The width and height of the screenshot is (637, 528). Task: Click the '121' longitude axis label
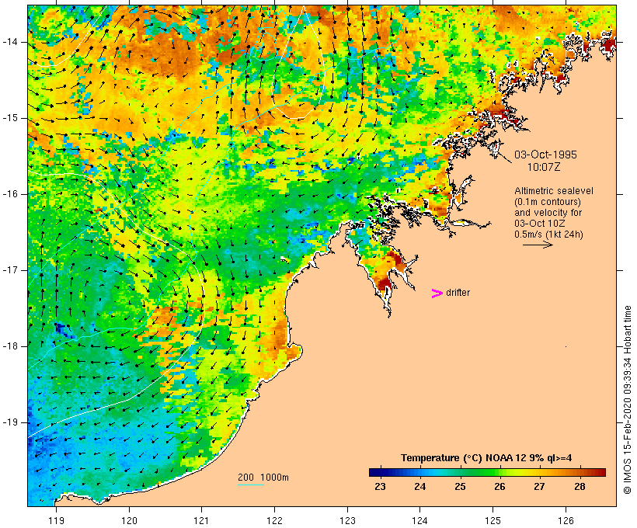[x=201, y=520]
